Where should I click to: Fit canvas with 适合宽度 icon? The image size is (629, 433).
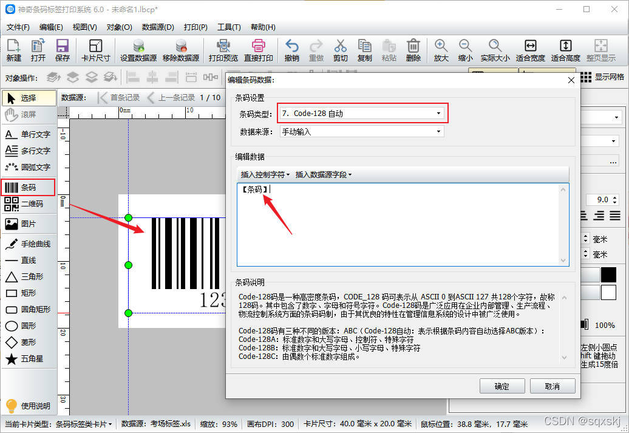[x=530, y=50]
